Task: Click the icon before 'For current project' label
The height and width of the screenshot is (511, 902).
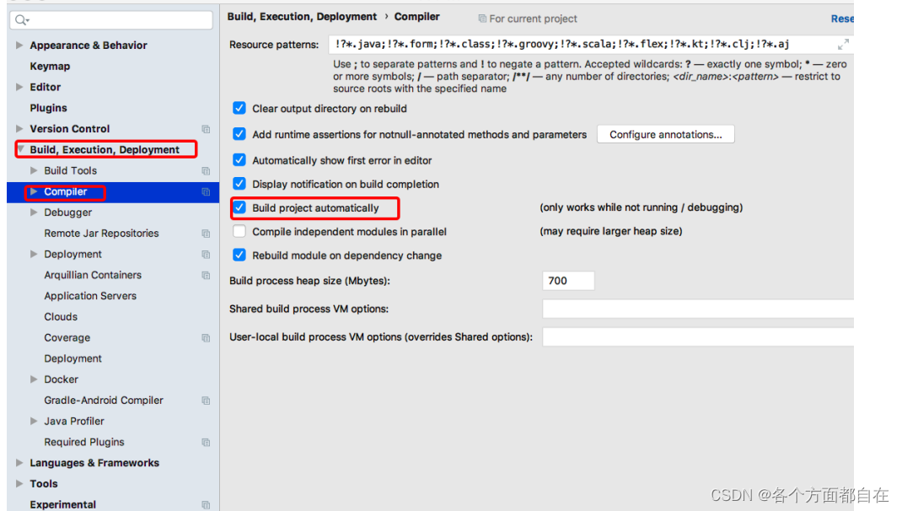Action: click(x=483, y=19)
